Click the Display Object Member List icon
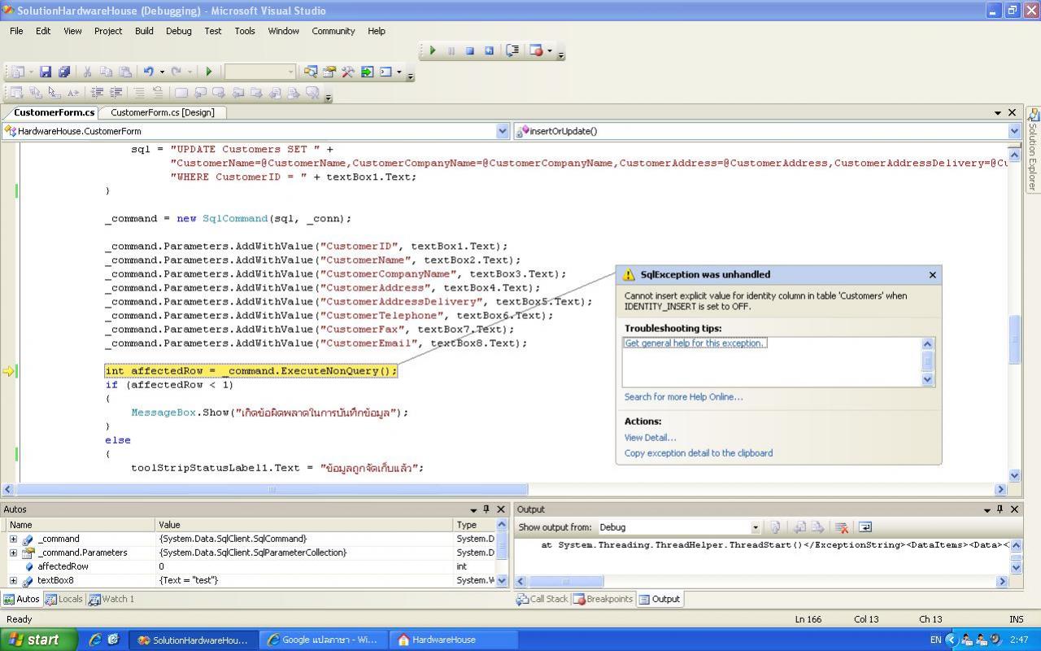Screen dimensions: 1041x651 point(16,93)
